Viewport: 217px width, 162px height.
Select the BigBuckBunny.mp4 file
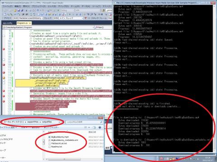click(60, 137)
